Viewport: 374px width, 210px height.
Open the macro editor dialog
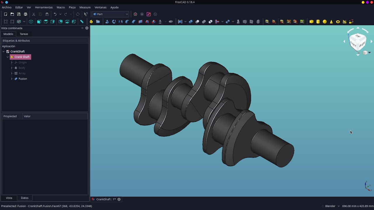(x=149, y=14)
